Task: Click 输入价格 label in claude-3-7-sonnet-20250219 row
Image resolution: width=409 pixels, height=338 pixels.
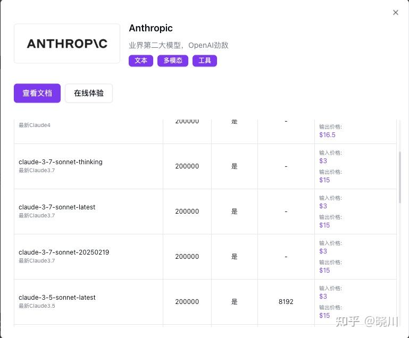Action: (x=330, y=243)
